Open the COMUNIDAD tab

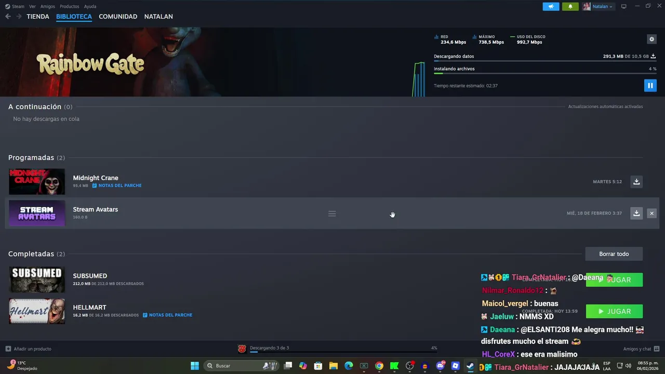click(118, 17)
